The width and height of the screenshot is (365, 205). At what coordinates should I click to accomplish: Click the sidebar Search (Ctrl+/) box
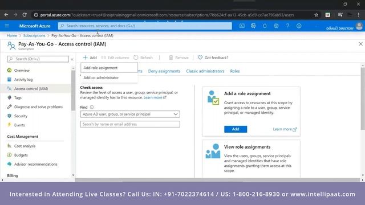(x=38, y=59)
